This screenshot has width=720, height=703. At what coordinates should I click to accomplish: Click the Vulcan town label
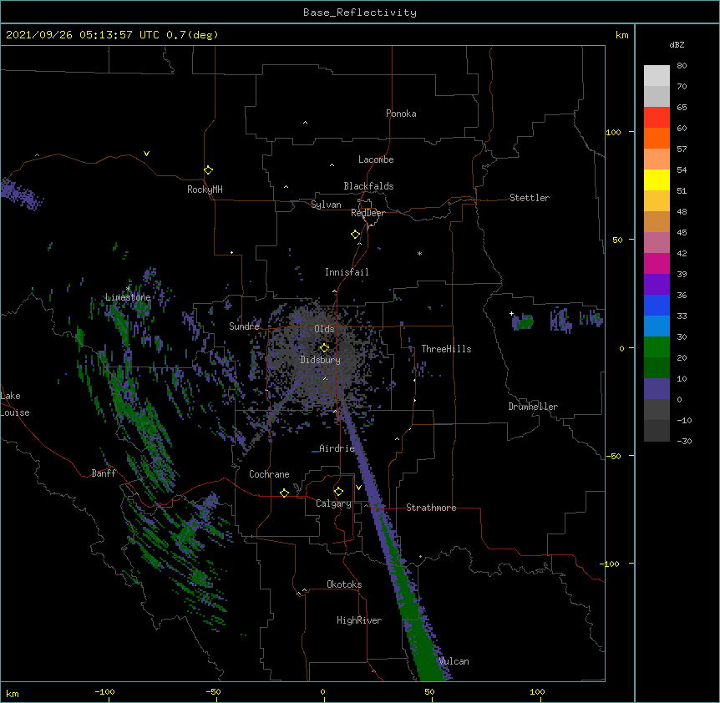pos(454,661)
